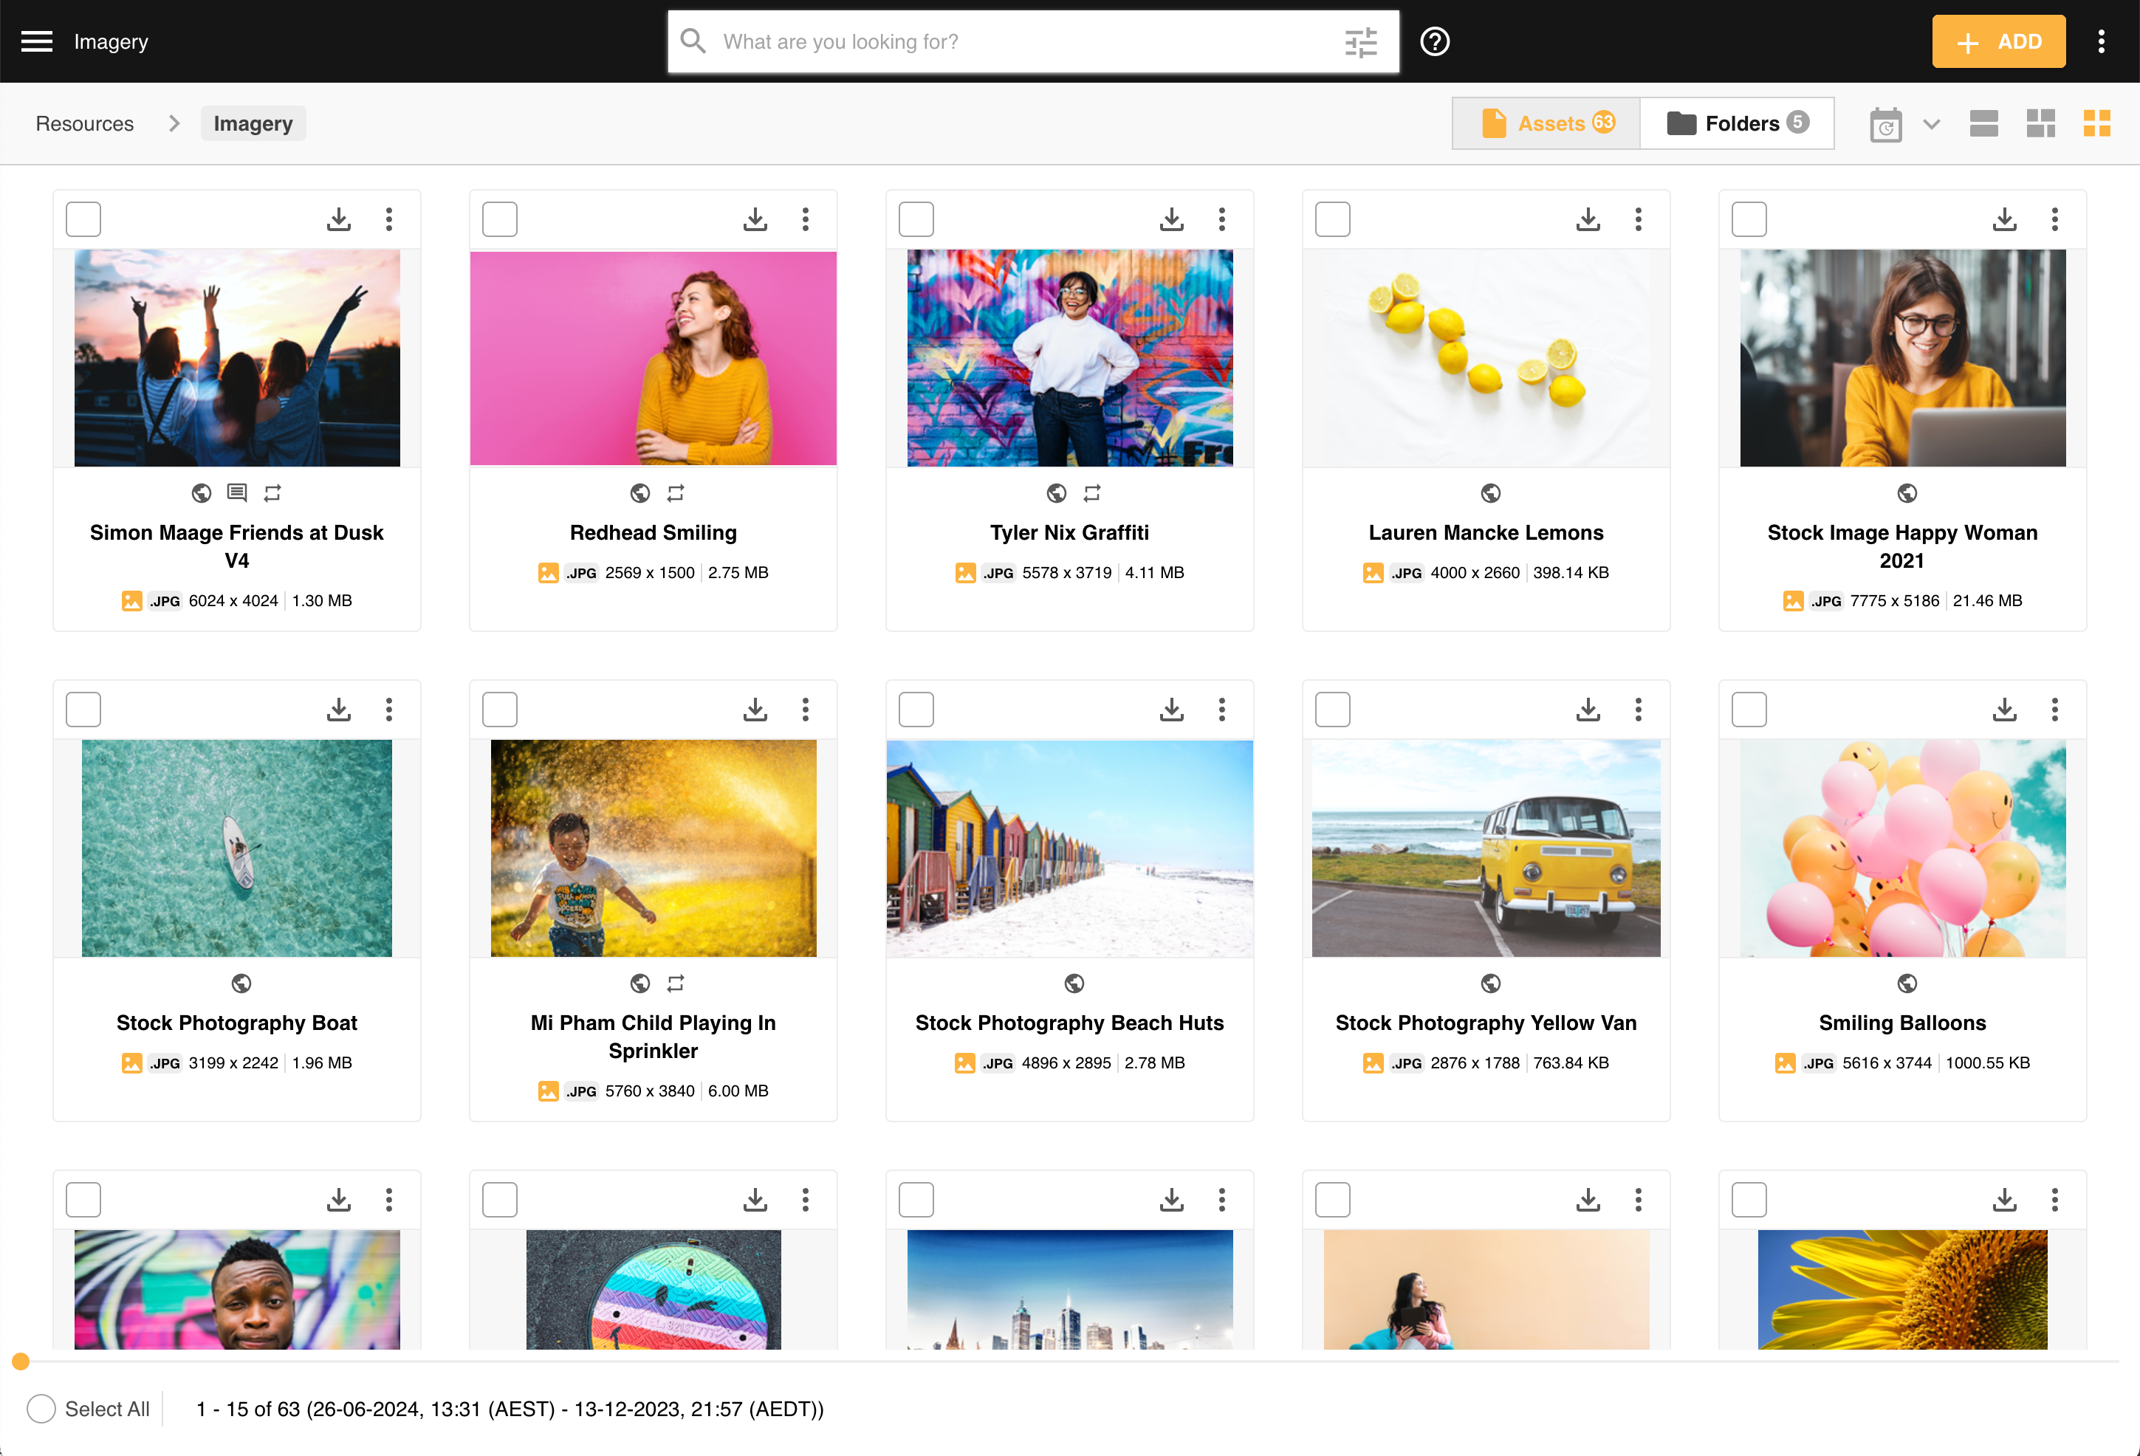Screen dimensions: 2140x1456
Task: Click the ADD button
Action: (1998, 41)
